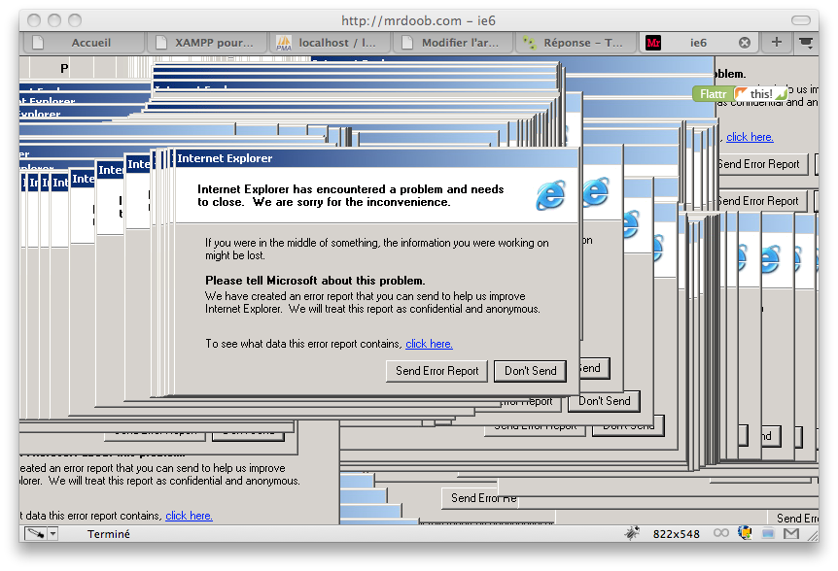Click the Opera Unite icon in status bar

[745, 533]
